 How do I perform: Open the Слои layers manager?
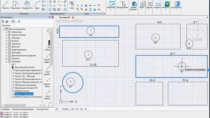(x=72, y=5)
